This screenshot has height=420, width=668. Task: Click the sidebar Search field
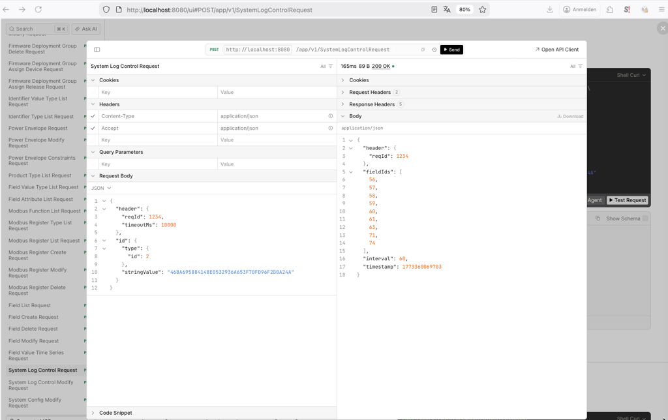37,29
